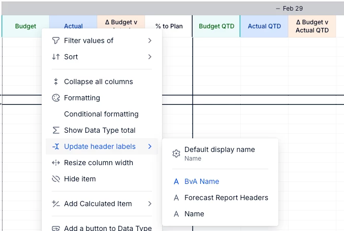This screenshot has height=231, width=344.
Task: Select BvA Name header label option
Action: [202, 181]
